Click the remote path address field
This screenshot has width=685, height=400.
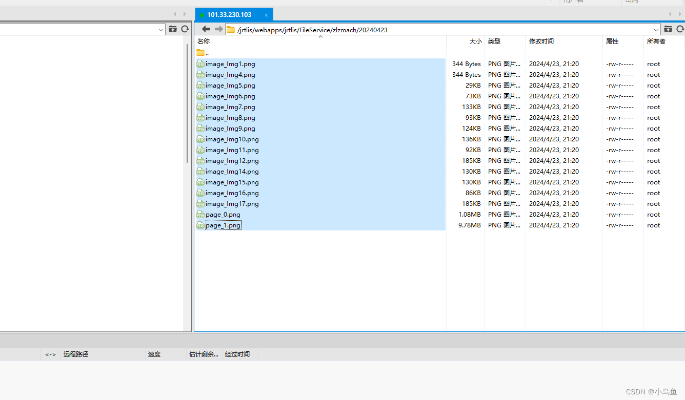(x=444, y=30)
